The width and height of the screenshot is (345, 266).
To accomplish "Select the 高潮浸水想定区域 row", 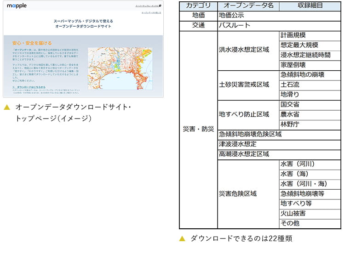I will click(x=279, y=154).
